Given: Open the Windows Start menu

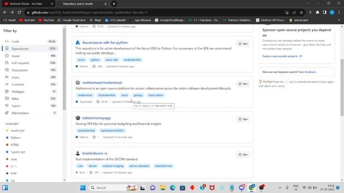Looking at the screenshot, I should (83, 188).
